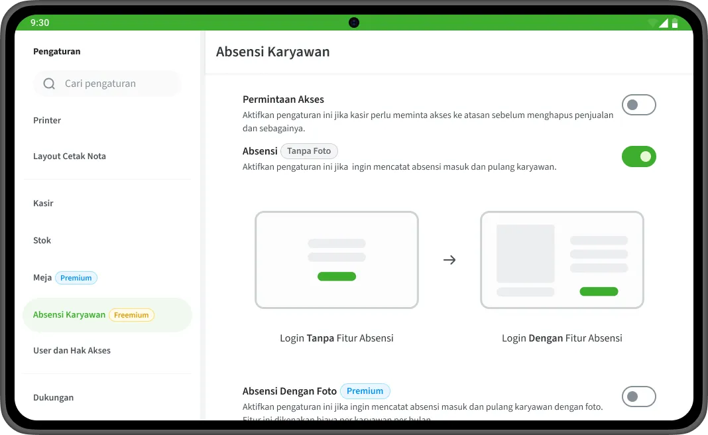Open the Stok settings section

pyautogui.click(x=42, y=241)
